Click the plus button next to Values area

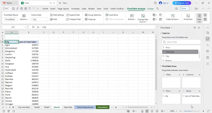click(x=200, y=91)
